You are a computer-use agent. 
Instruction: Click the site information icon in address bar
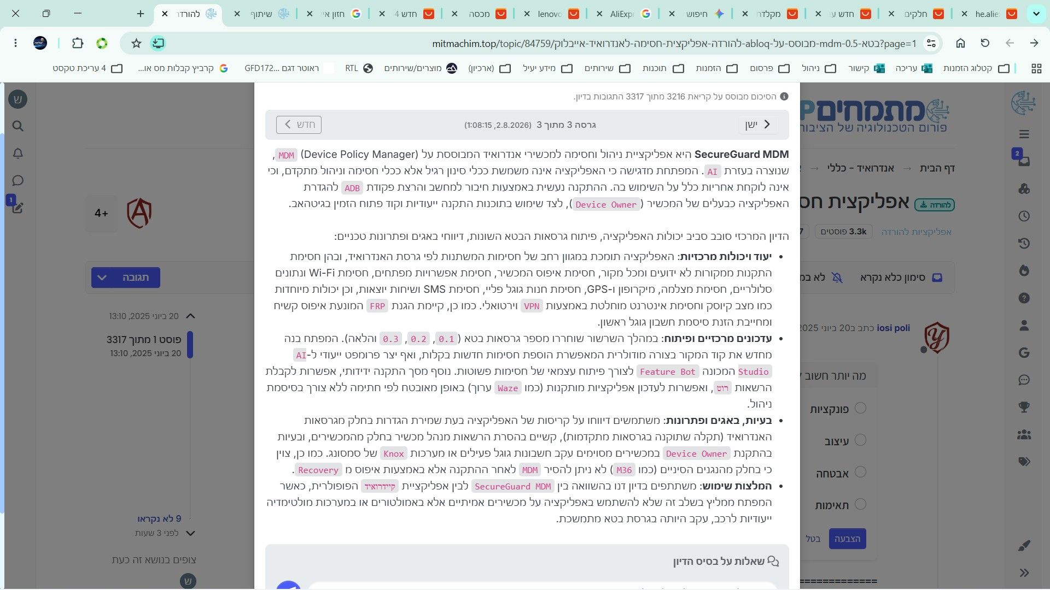pyautogui.click(x=932, y=43)
